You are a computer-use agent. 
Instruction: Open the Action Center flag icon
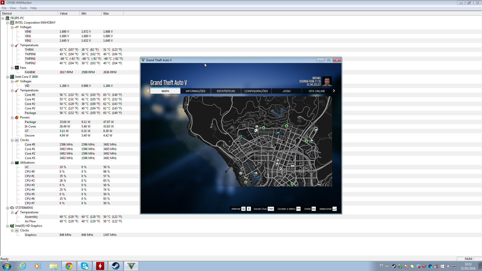[x=406, y=266]
